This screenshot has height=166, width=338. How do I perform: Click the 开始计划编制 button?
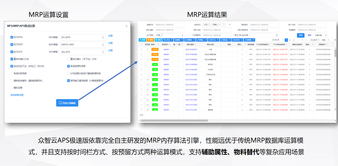click(67, 103)
